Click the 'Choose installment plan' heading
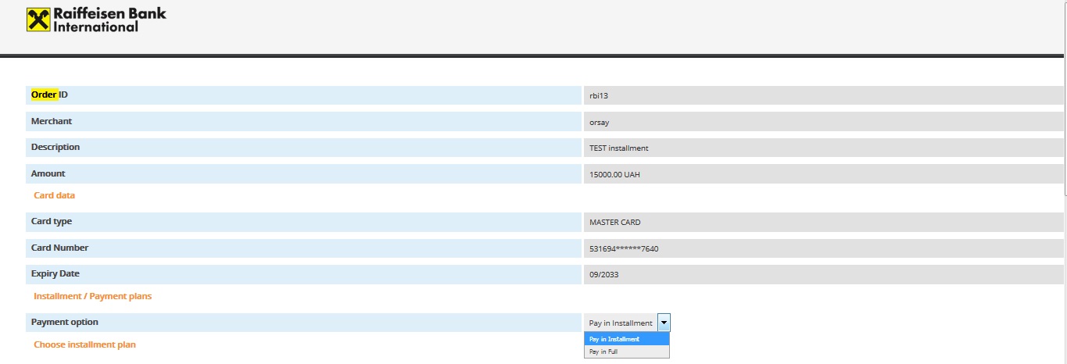This screenshot has height=364, width=1067. tap(85, 344)
